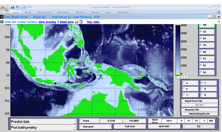
Task: Select the N2 constituent radio button
Action: pyautogui.click(x=201, y=52)
